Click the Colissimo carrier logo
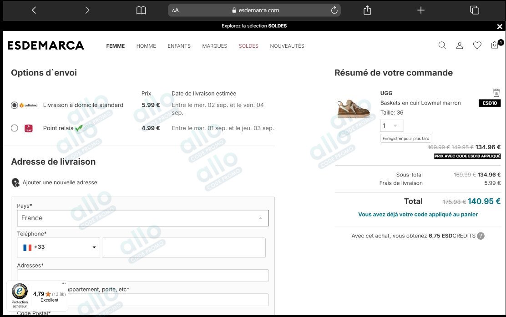This screenshot has width=506, height=317. click(28, 105)
